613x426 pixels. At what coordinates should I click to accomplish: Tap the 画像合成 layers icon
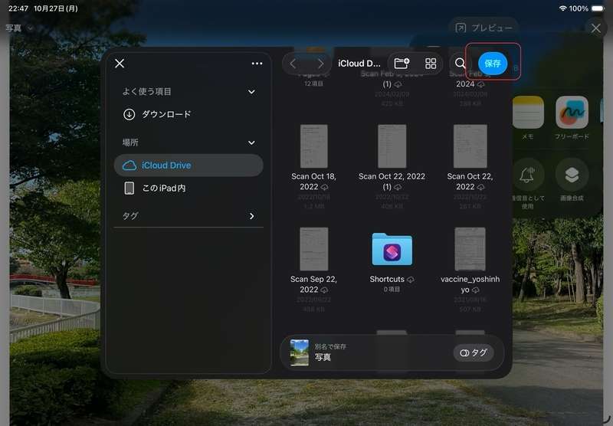coord(572,175)
